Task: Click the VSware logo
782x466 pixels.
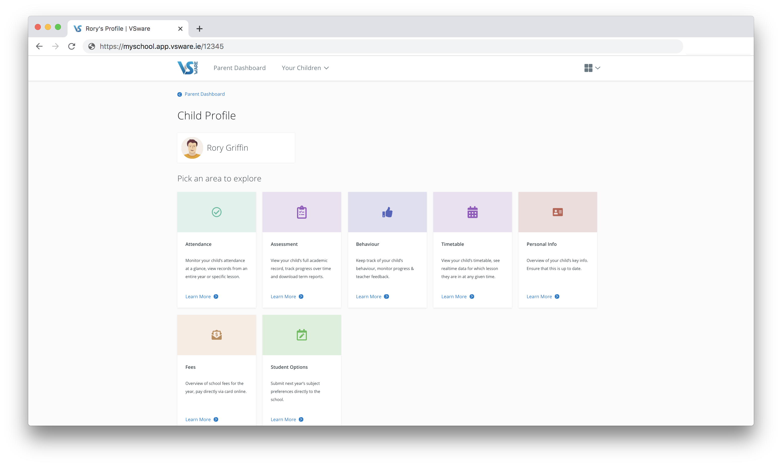Action: point(187,68)
